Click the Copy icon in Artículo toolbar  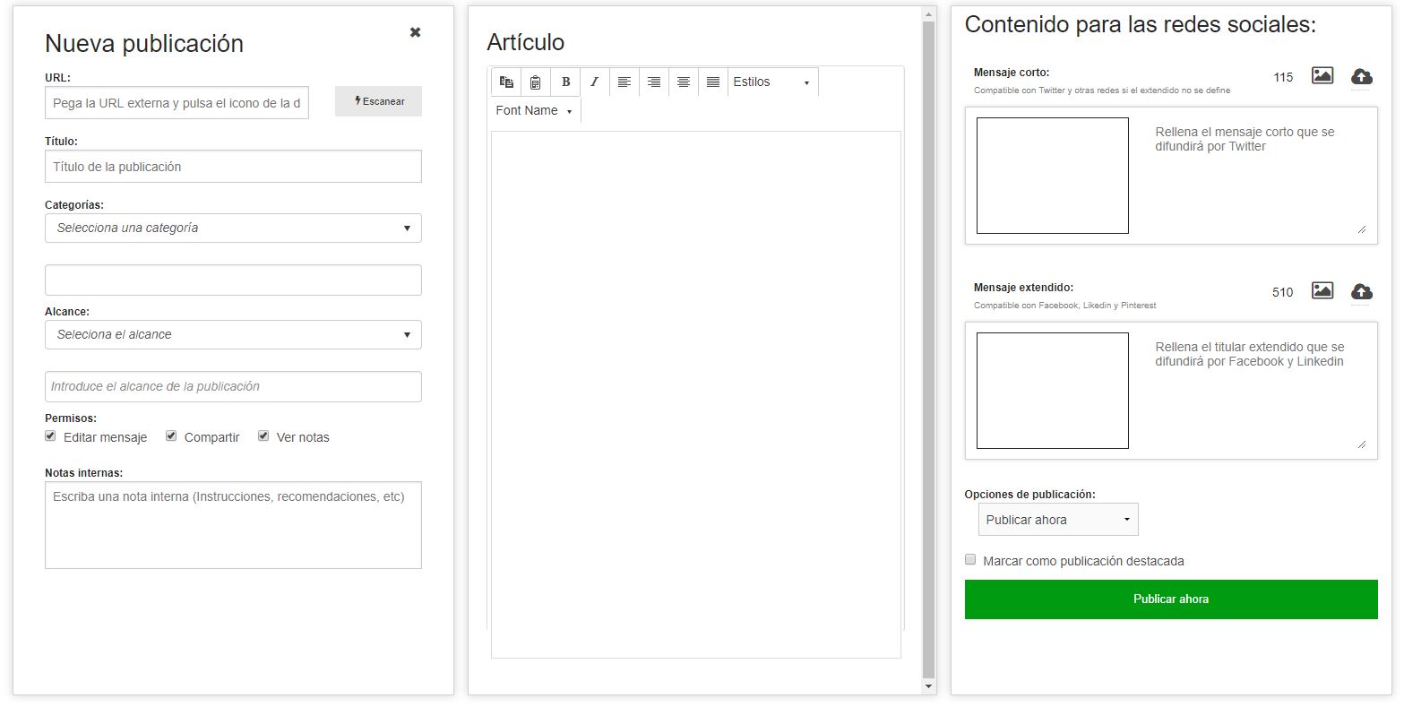[506, 82]
